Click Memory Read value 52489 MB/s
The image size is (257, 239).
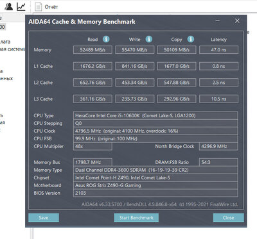[x=93, y=50]
